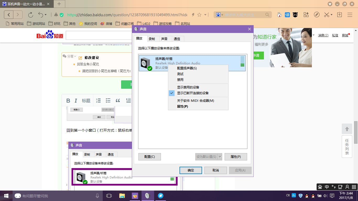Open the browser downloads icon

(339, 15)
